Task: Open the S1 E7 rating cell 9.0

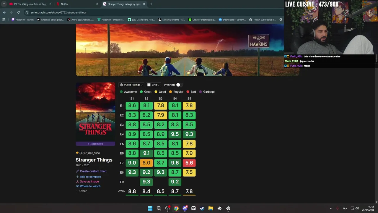Action: (x=132, y=163)
